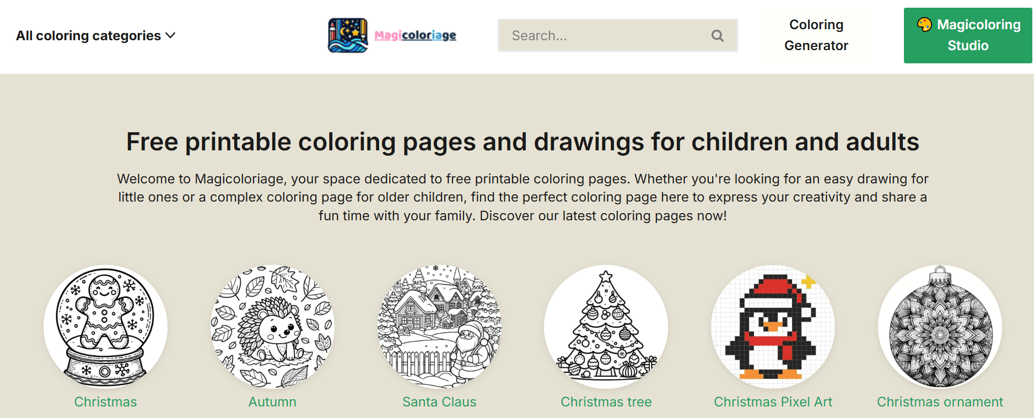Select the Christmas Pixel Art link

(773, 402)
